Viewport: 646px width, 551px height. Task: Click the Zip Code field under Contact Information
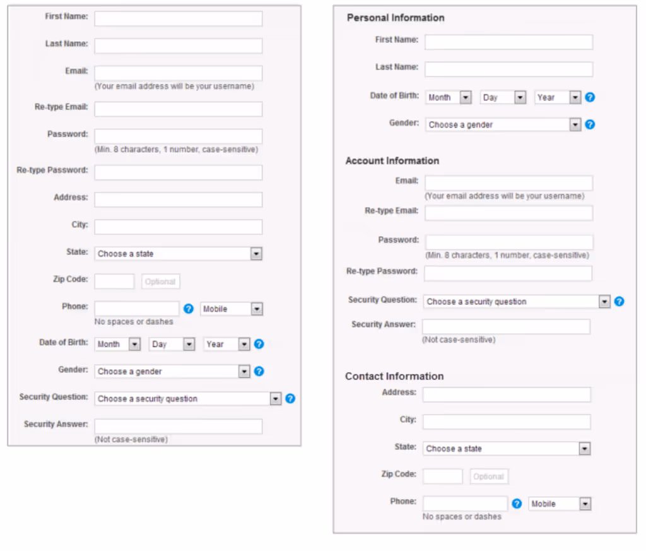pos(442,476)
